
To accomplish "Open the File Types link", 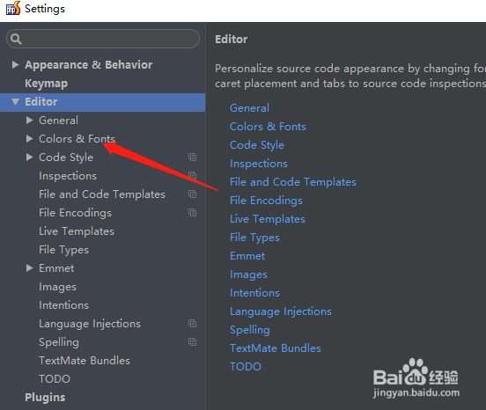I will pyautogui.click(x=254, y=238).
